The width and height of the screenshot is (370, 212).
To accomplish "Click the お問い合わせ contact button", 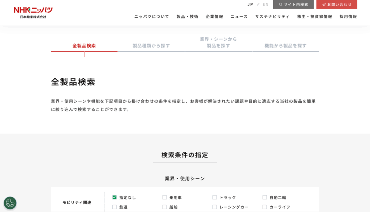I will click(336, 5).
